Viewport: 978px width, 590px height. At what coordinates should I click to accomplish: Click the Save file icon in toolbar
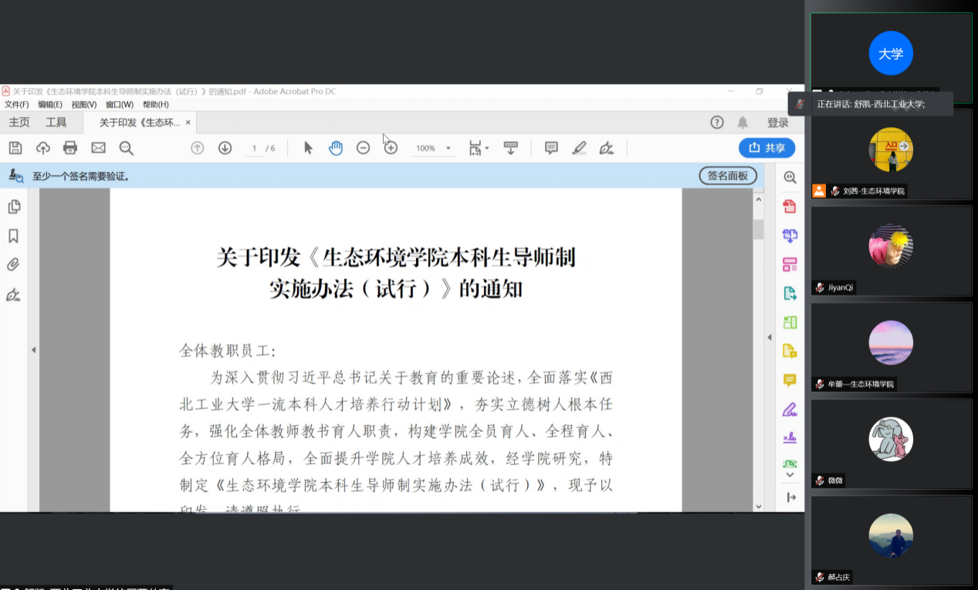15,148
